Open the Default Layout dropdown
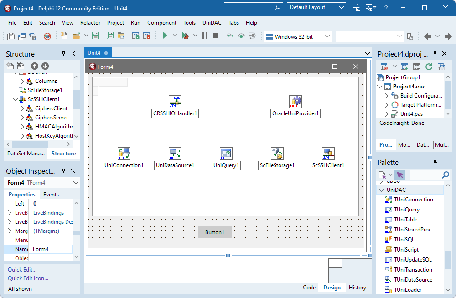 [x=341, y=7]
